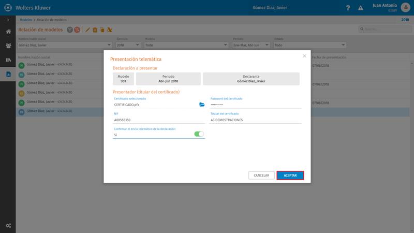Click the Relación de modelos page title
414x233 pixels.
(40, 30)
